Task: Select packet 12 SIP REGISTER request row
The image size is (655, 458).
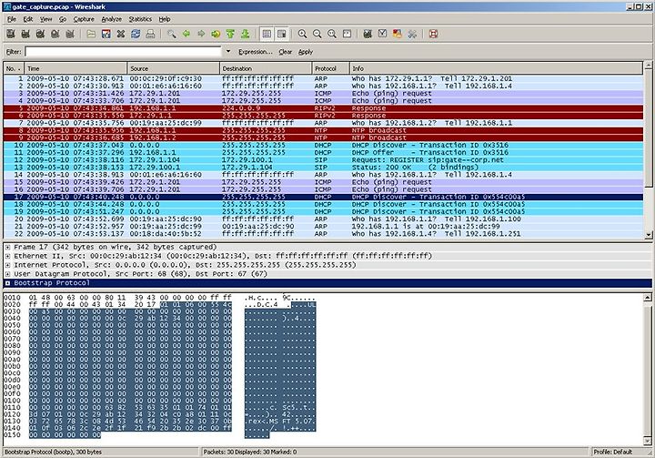Action: [x=323, y=159]
